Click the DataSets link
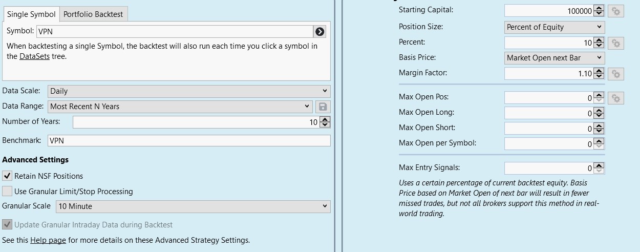This screenshot has height=252, width=640. pyautogui.click(x=34, y=56)
